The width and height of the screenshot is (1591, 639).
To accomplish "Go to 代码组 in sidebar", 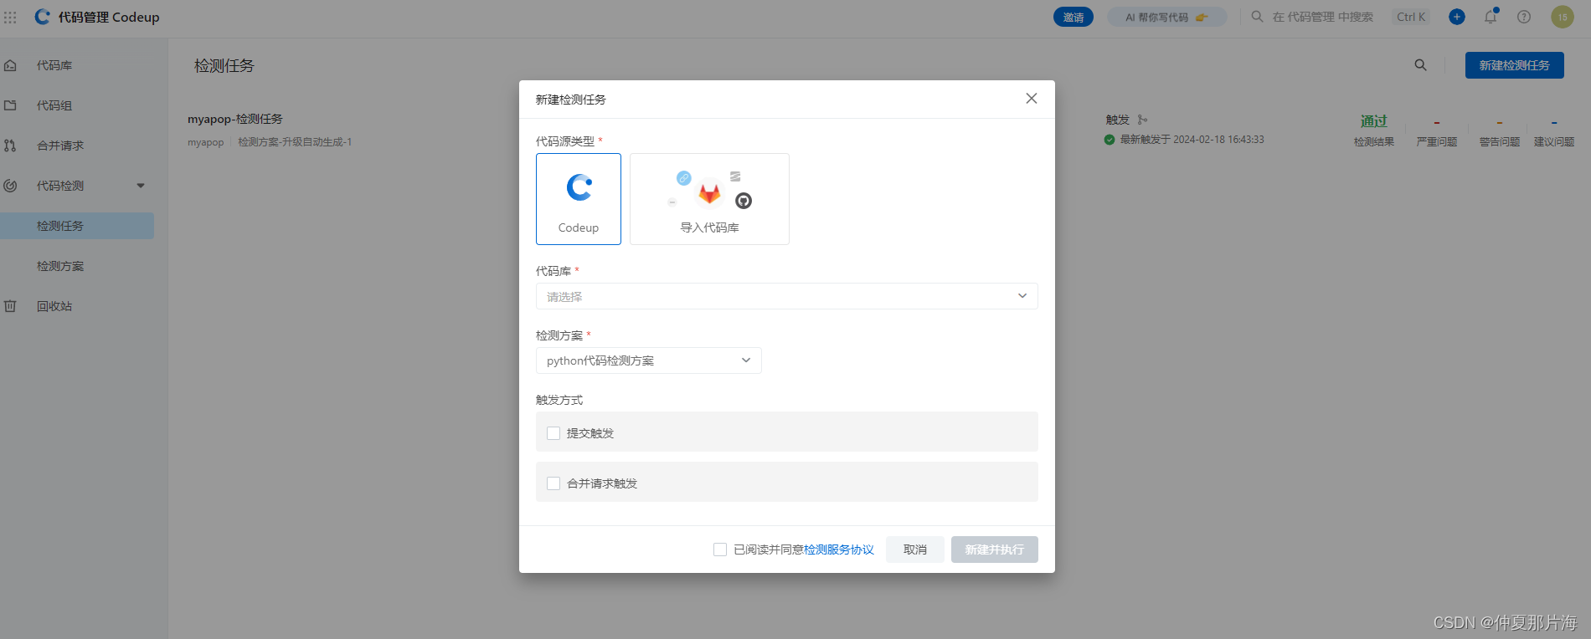I will click(54, 105).
